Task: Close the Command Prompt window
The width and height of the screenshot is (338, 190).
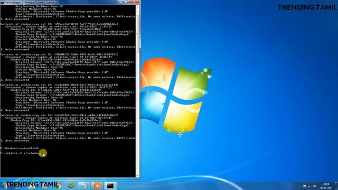Action: click(x=135, y=2)
